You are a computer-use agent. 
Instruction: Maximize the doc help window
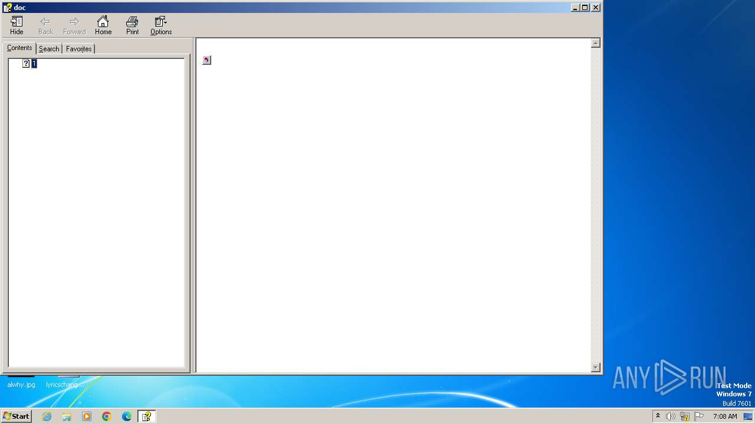585,8
